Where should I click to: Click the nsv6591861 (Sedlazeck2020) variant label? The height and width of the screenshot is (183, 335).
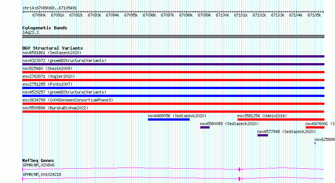click(x=52, y=53)
